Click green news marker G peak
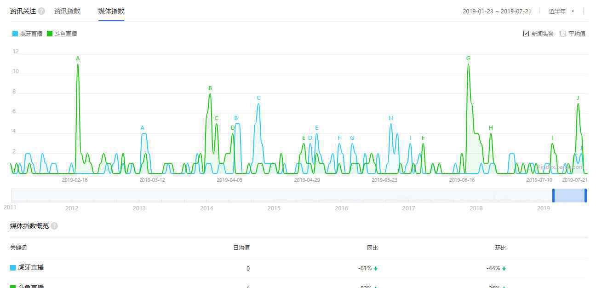Viewport: 596px width, 288px height. coord(468,58)
